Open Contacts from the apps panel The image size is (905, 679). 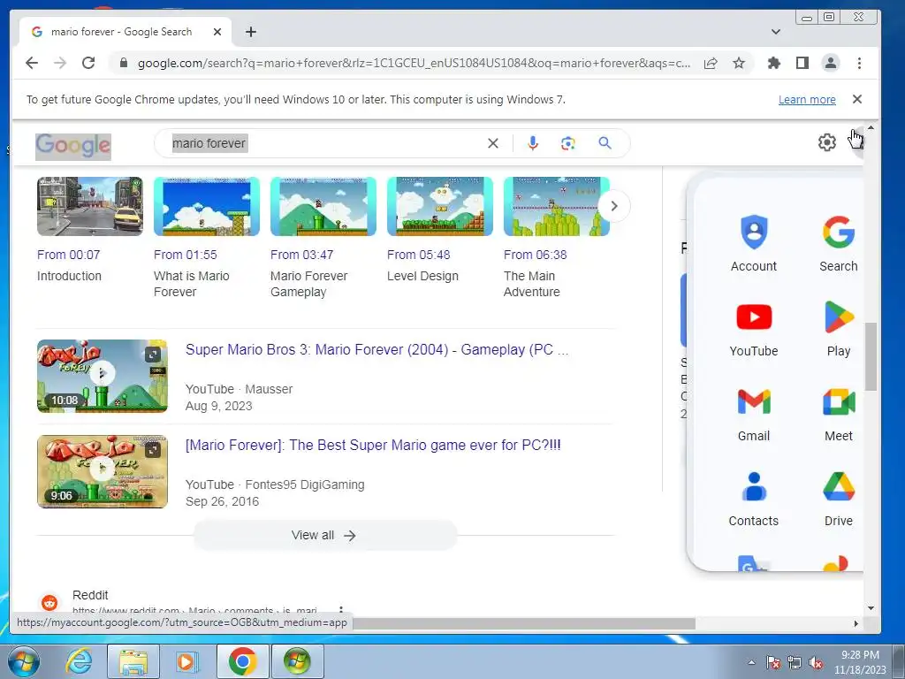coord(754,498)
